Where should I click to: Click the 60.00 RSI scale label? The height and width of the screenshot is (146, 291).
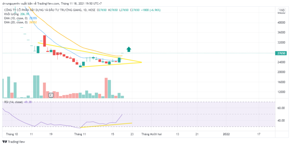pyautogui.click(x=281, y=108)
